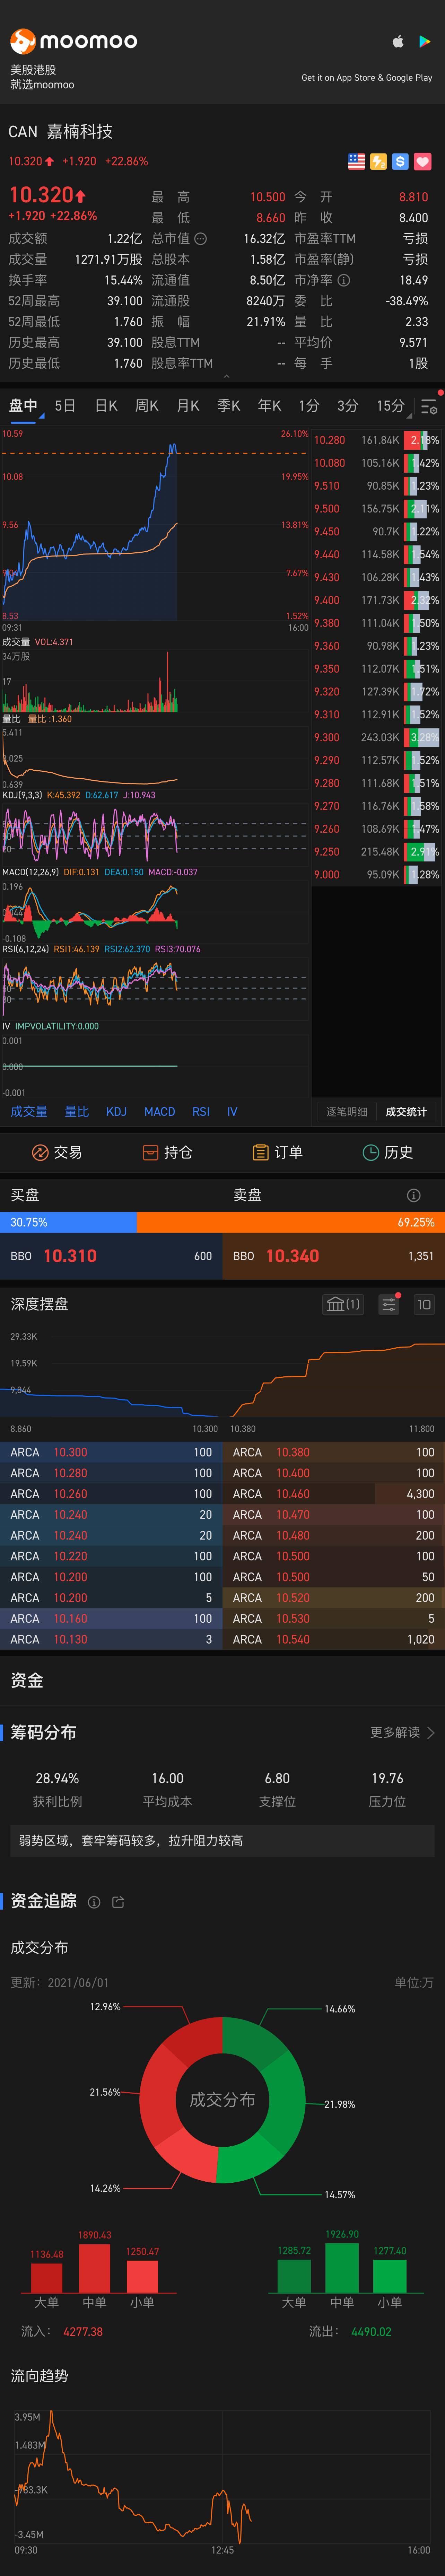Image resolution: width=445 pixels, height=2576 pixels.
Task: Select the ARCA bid row at 10.300
Action: (111, 1452)
